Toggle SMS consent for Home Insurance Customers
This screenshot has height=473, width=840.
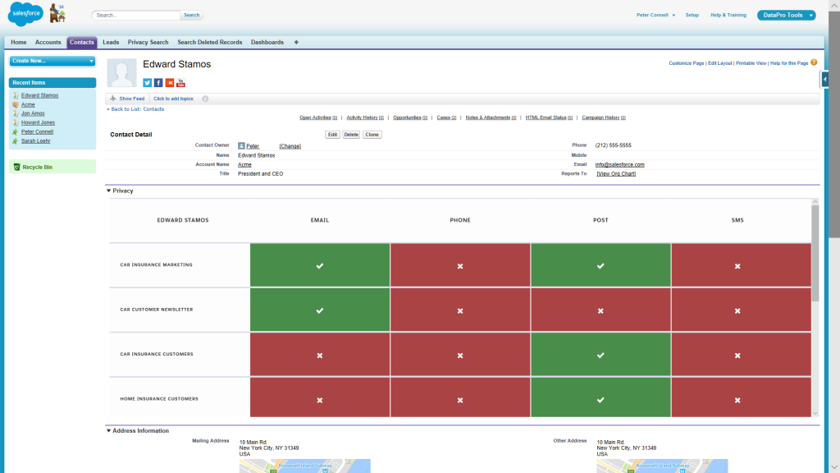[x=737, y=400]
